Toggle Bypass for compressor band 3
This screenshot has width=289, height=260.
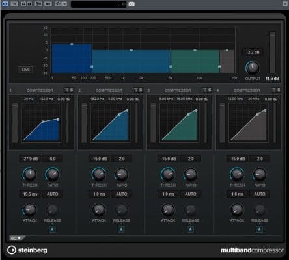pyautogui.click(x=204, y=90)
